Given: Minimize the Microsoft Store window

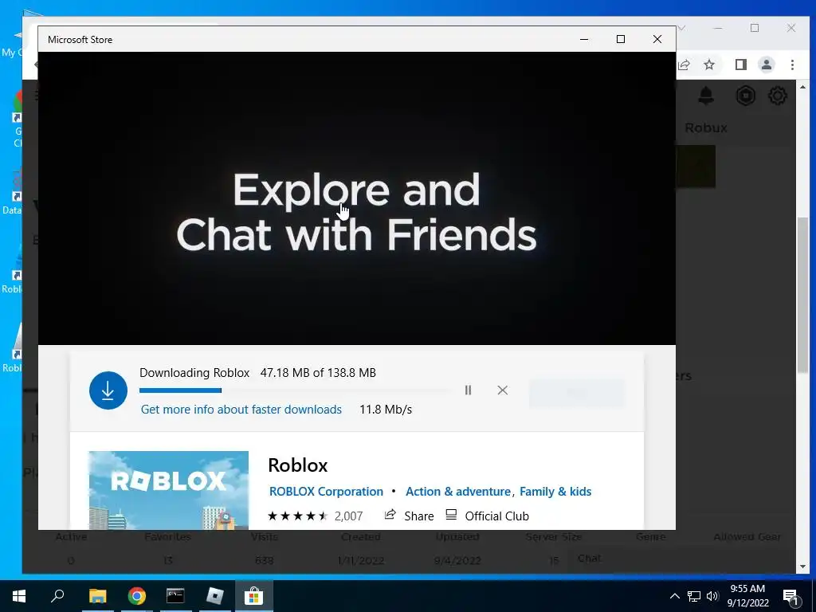Looking at the screenshot, I should point(584,39).
